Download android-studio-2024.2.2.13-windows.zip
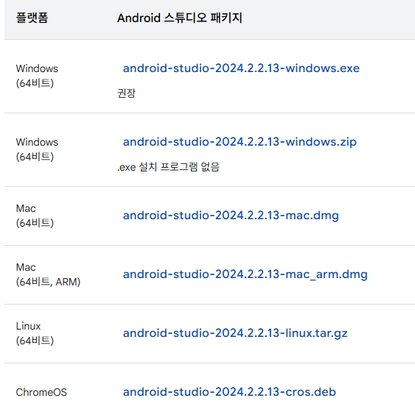The image size is (415, 412). (x=240, y=142)
